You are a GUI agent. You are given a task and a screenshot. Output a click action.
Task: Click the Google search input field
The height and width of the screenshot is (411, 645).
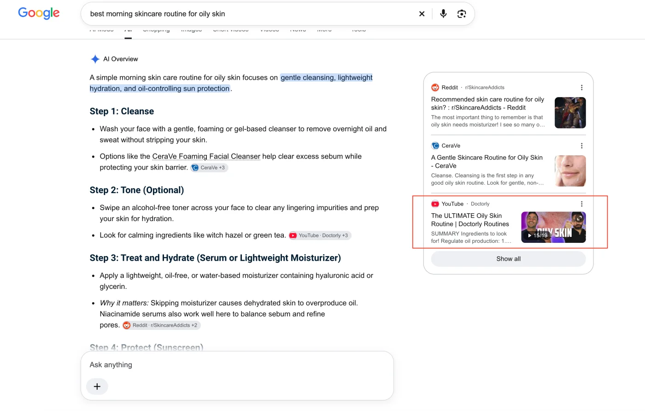tap(249, 14)
